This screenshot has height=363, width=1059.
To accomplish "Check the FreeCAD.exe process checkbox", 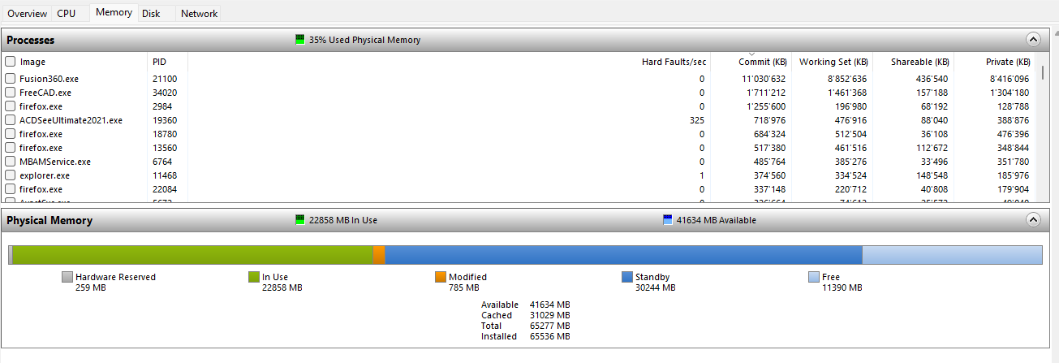I will pyautogui.click(x=11, y=93).
